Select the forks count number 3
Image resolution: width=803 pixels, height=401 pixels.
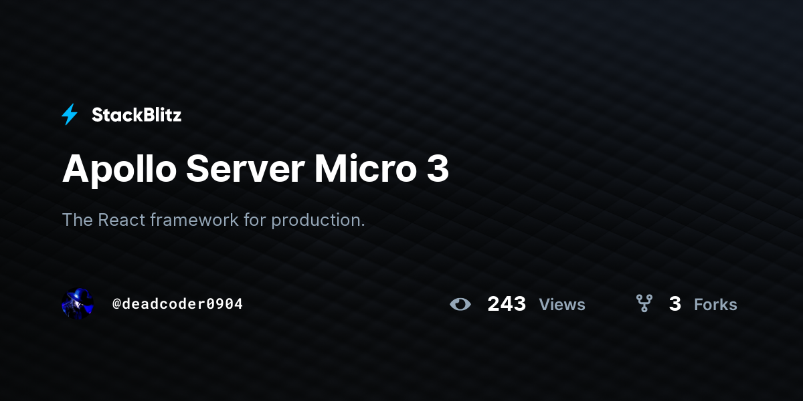coord(675,304)
